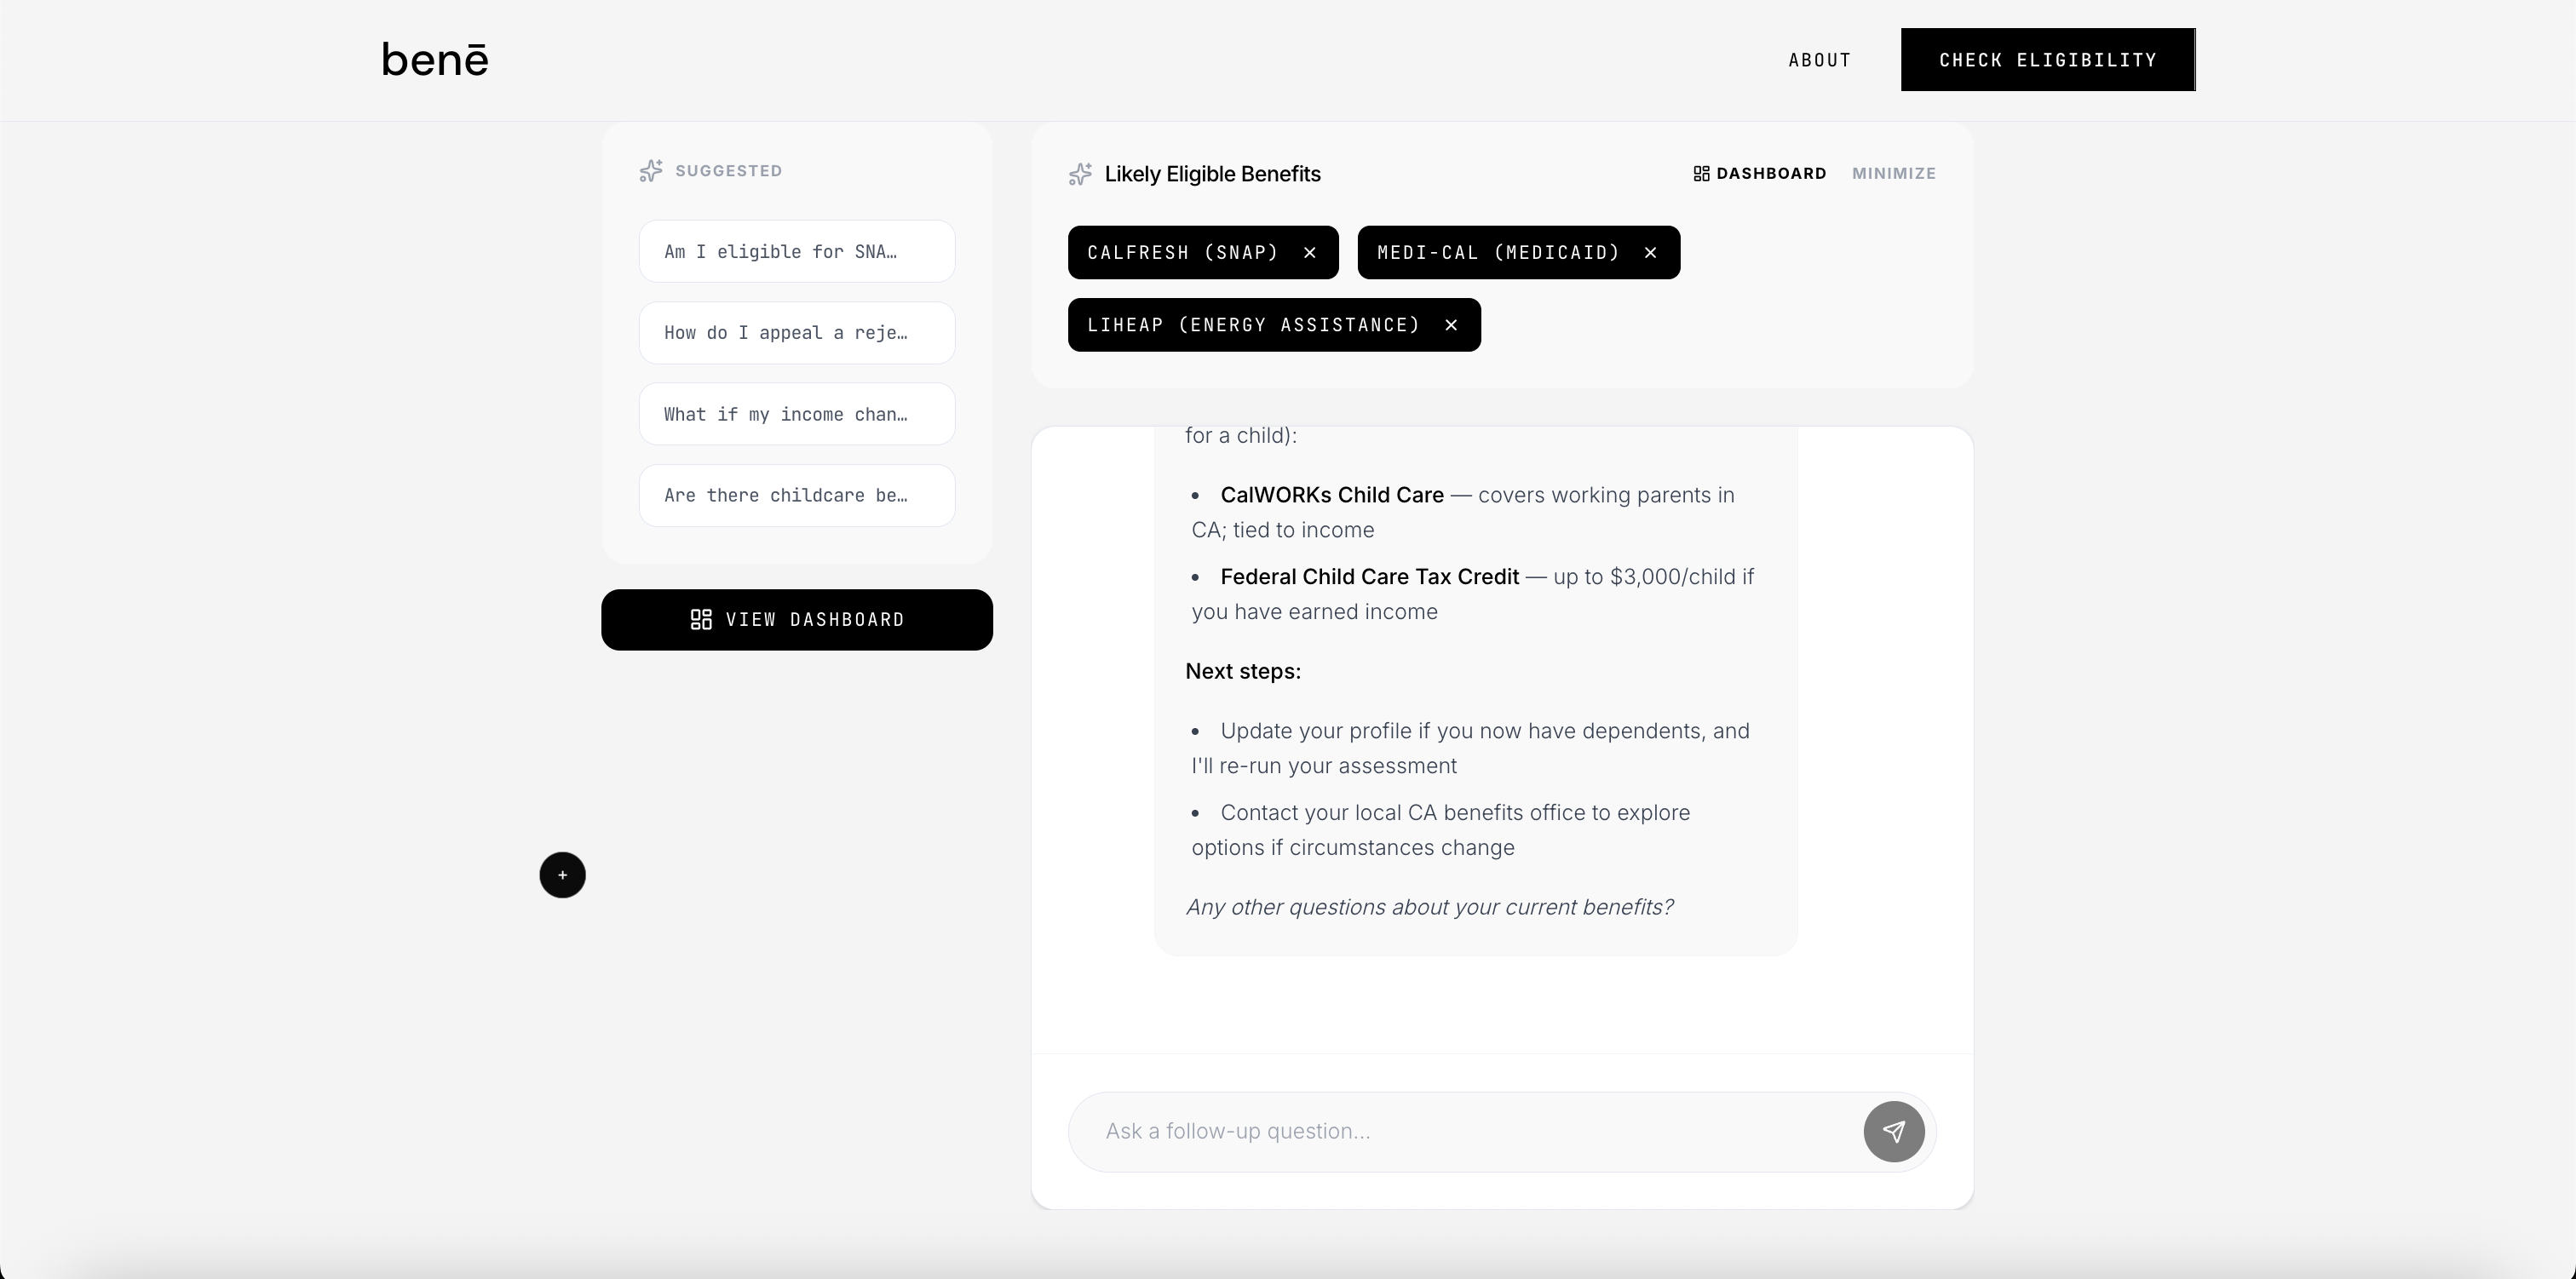Focus the follow-up question input field
Image resolution: width=2576 pixels, height=1279 pixels.
(x=1460, y=1131)
